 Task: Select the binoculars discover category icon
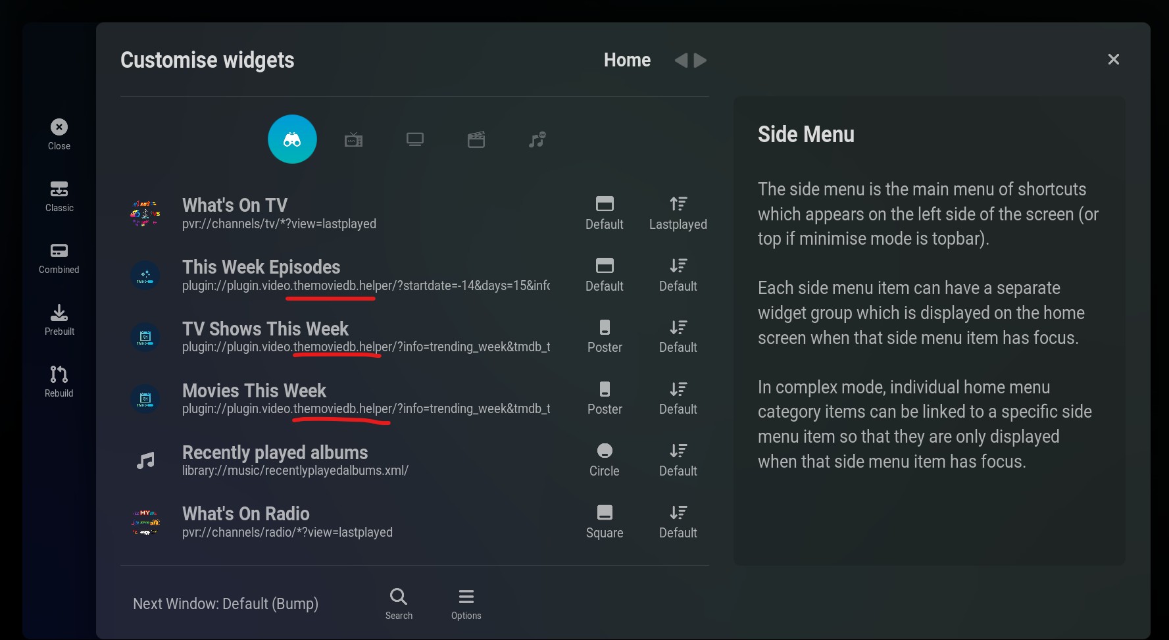[x=292, y=139]
